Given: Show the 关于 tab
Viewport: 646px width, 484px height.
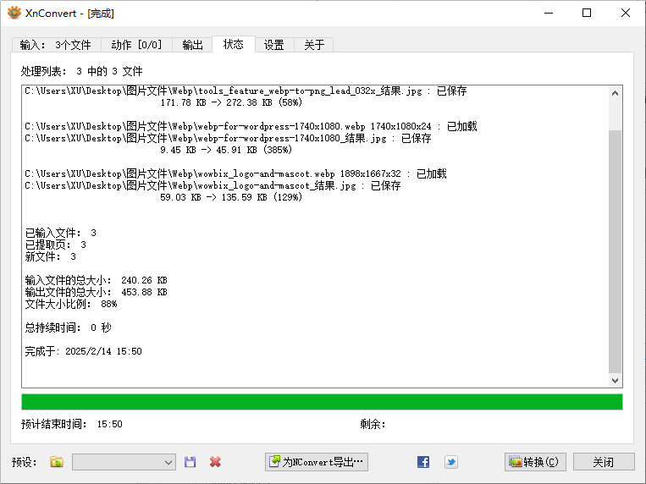Looking at the screenshot, I should 314,45.
